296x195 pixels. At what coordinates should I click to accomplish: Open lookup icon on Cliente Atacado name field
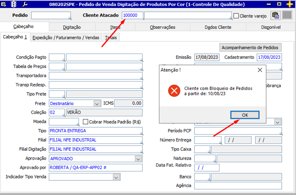(231, 18)
